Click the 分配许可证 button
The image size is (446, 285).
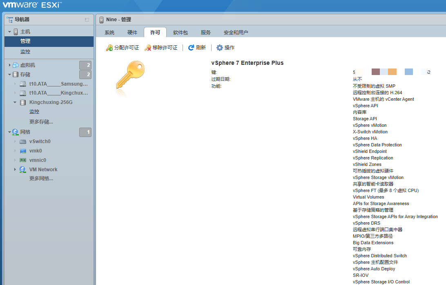pyautogui.click(x=123, y=48)
